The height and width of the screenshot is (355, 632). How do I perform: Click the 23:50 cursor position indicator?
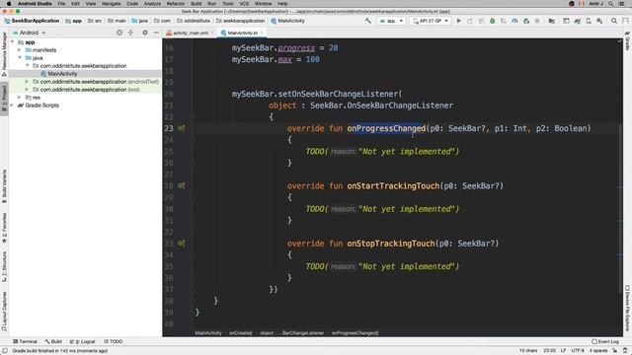549,351
